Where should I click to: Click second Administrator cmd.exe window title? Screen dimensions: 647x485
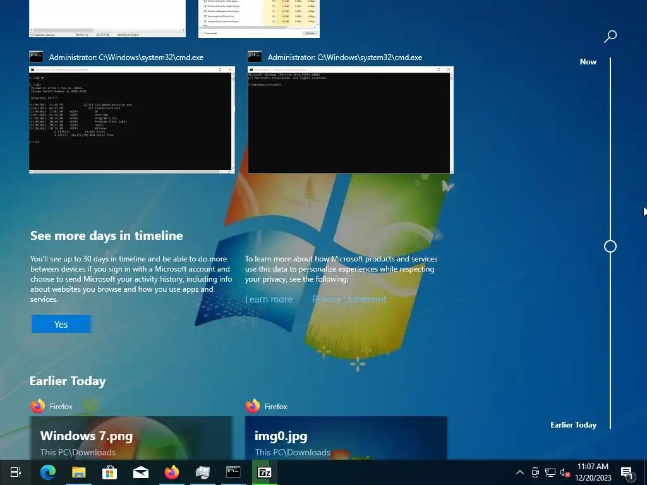click(x=345, y=57)
